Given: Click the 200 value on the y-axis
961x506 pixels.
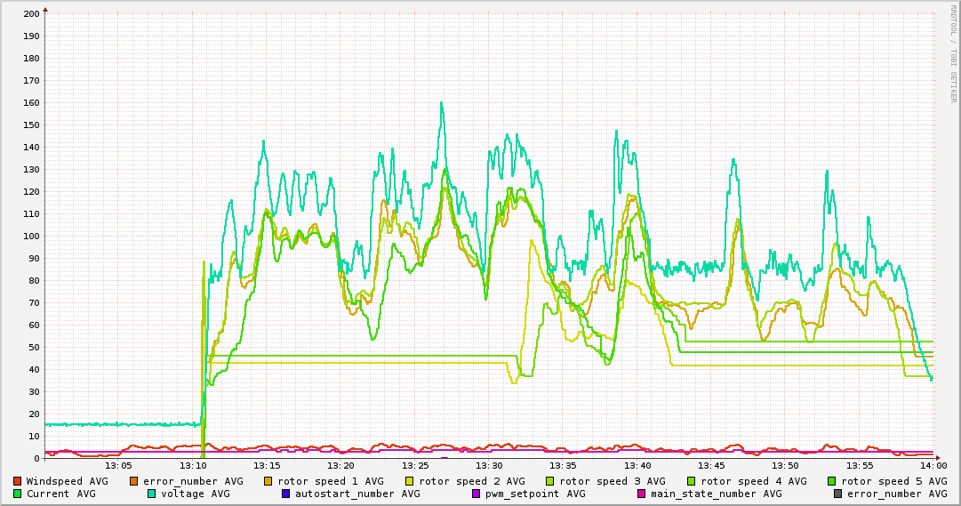Looking at the screenshot, I should pos(31,13).
